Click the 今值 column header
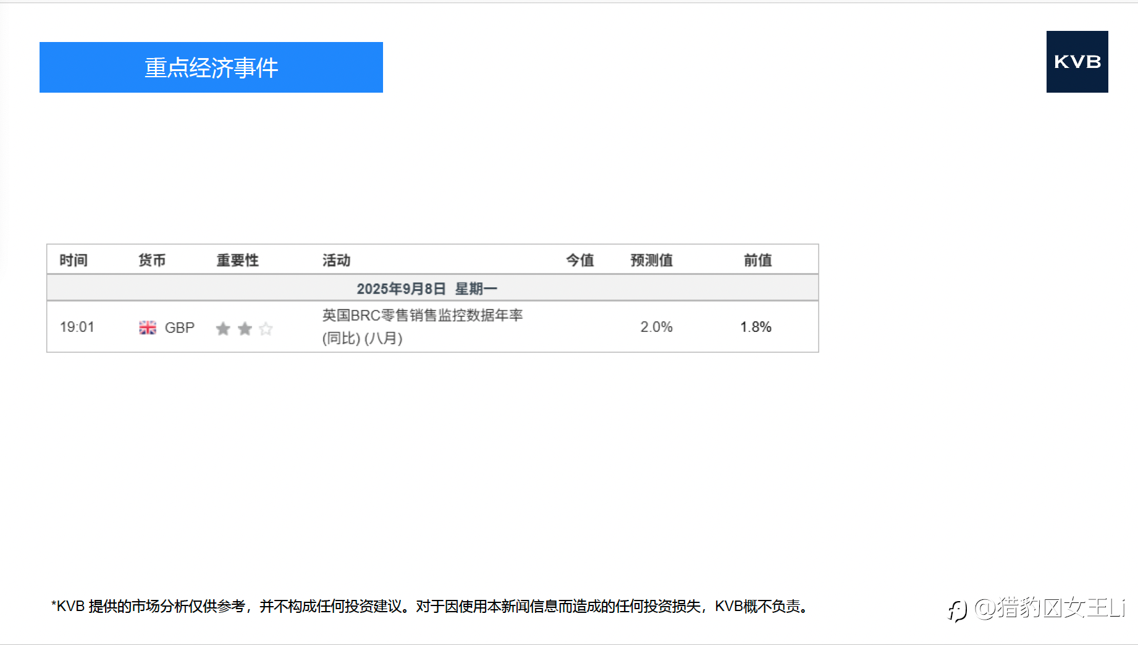This screenshot has width=1138, height=645. tap(580, 260)
